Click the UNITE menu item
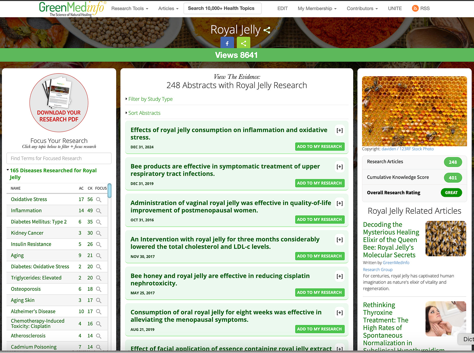This screenshot has height=353, width=474. [x=395, y=8]
